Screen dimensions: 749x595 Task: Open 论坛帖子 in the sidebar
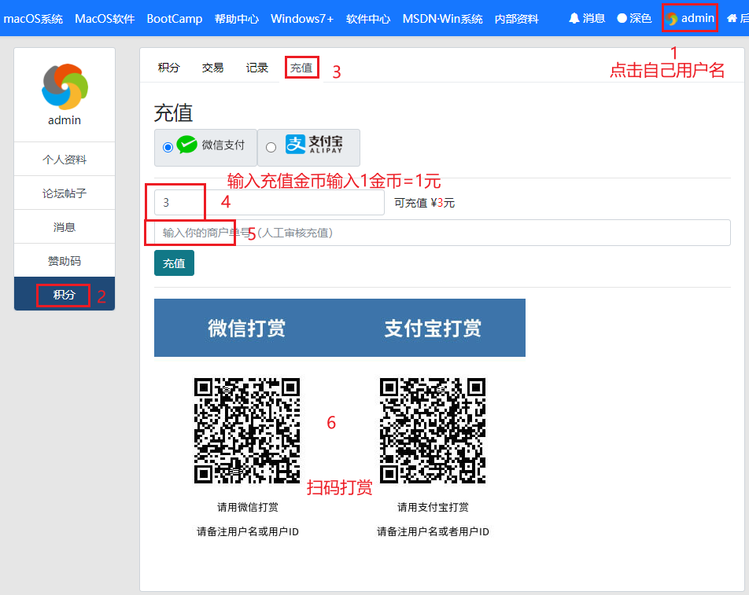pyautogui.click(x=65, y=193)
